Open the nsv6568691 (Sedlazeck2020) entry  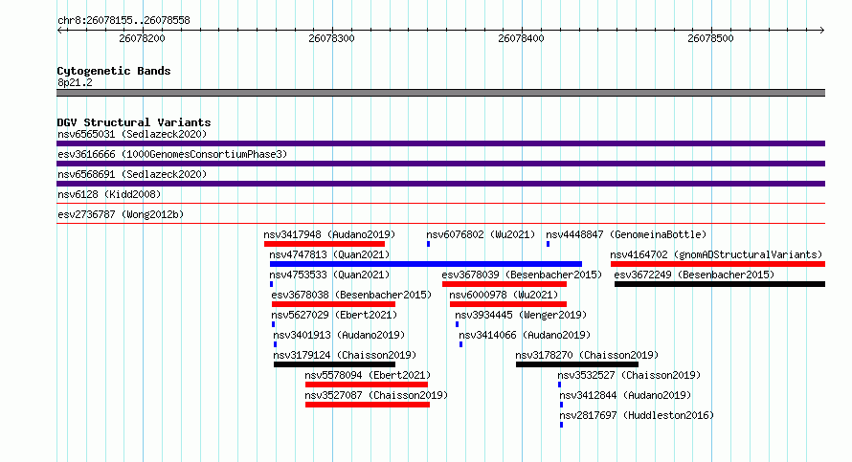coord(132,174)
